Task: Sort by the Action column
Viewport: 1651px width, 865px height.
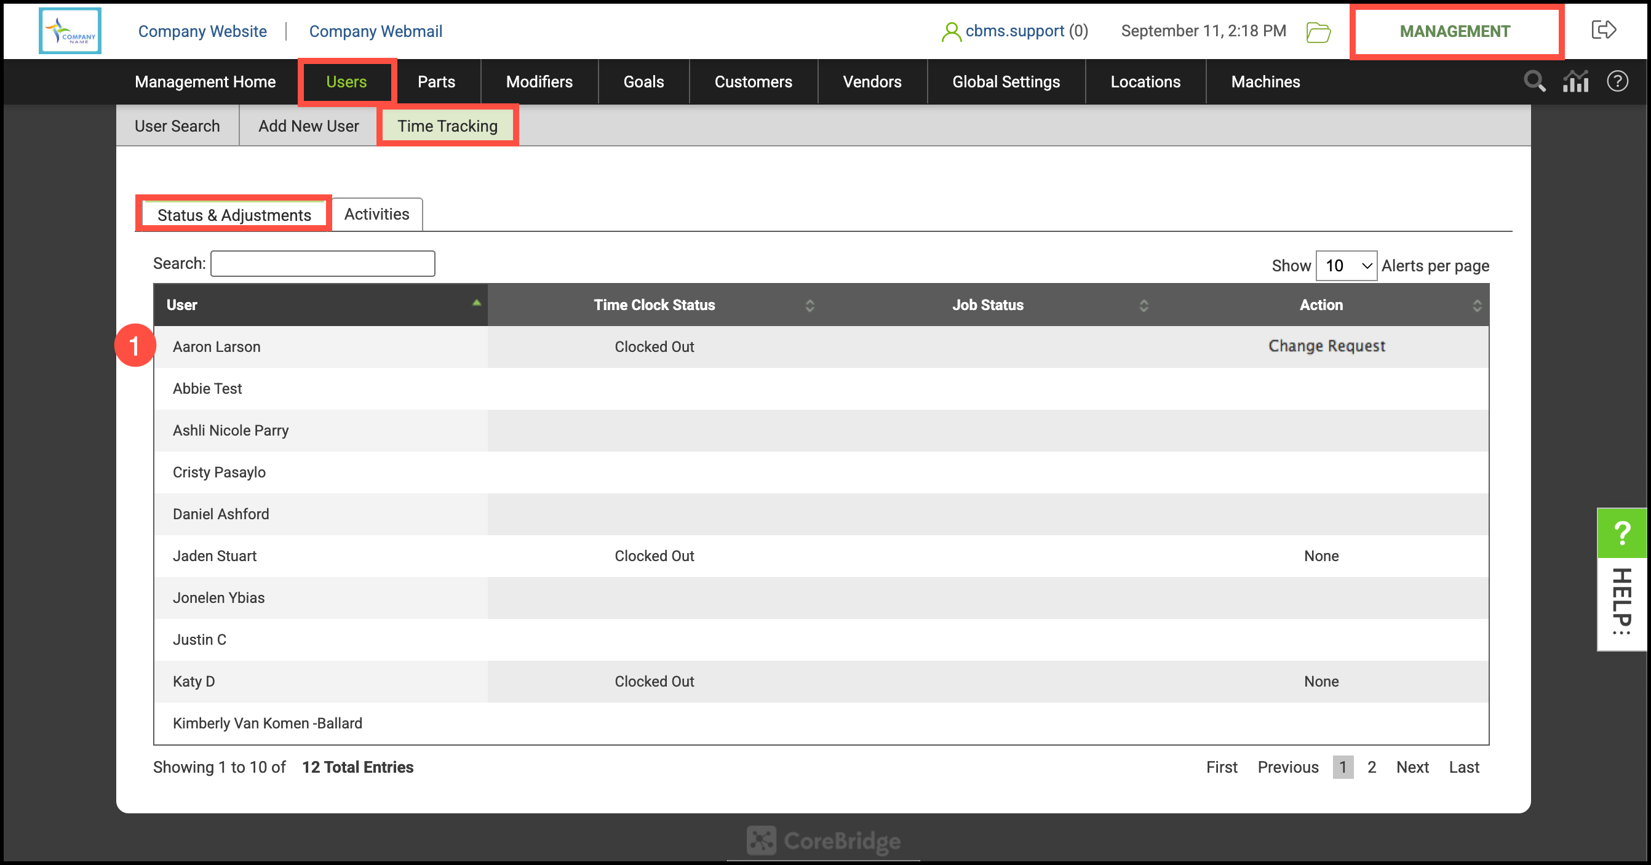Action: pyautogui.click(x=1321, y=305)
